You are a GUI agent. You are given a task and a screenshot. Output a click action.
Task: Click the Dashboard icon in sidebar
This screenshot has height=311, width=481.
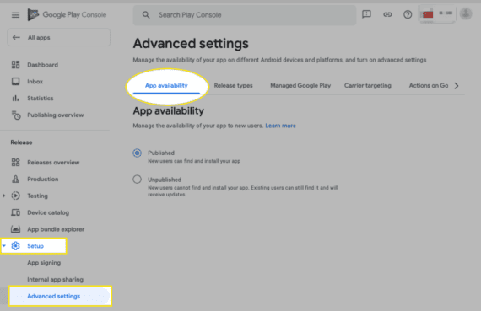click(16, 65)
